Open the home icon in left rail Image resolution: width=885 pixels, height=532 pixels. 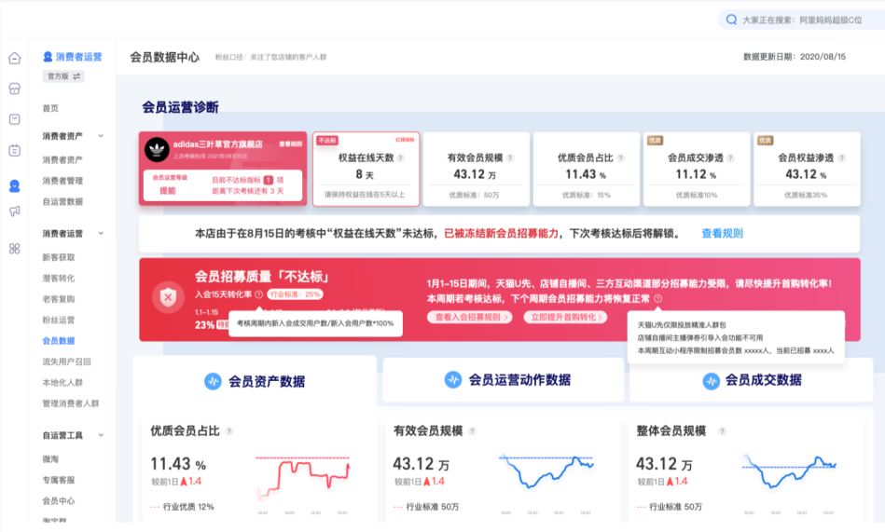(15, 58)
